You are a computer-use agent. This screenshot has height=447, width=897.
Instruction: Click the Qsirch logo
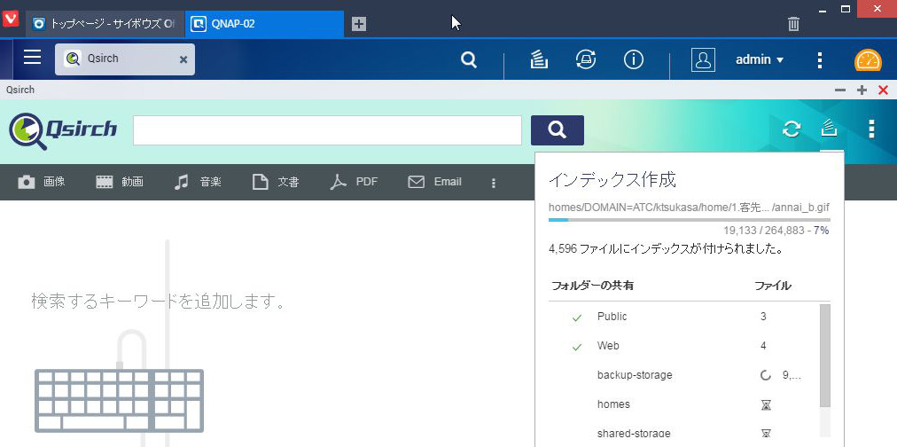coord(63,131)
